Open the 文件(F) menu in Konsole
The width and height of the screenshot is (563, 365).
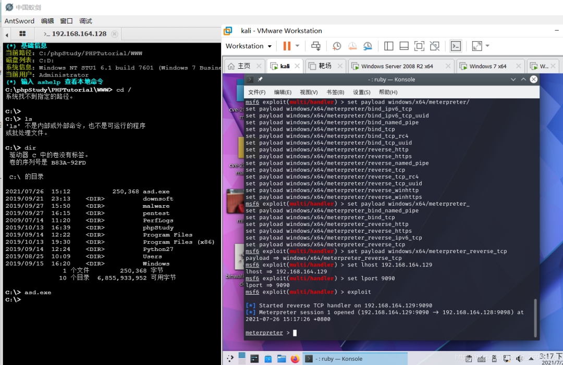coord(256,92)
